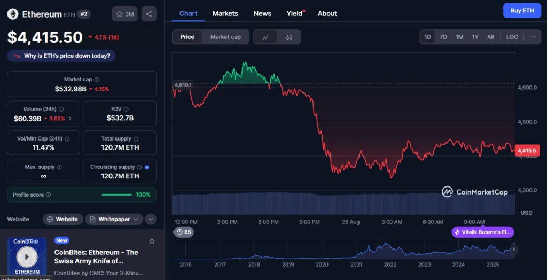This screenshot has height=280, width=547.
Task: Switch to News tab
Action: 262,13
